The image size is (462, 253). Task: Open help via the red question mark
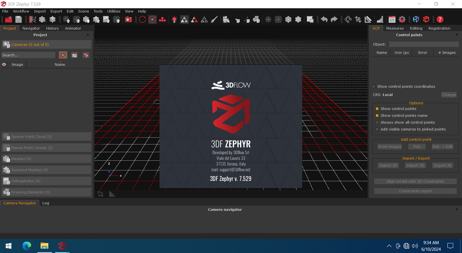click(x=440, y=19)
